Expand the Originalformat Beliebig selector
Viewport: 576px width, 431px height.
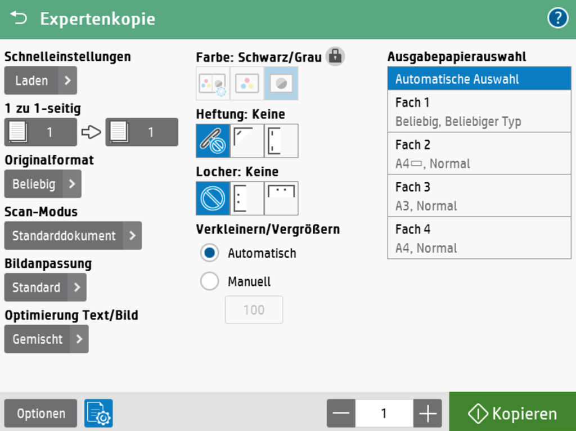43,184
